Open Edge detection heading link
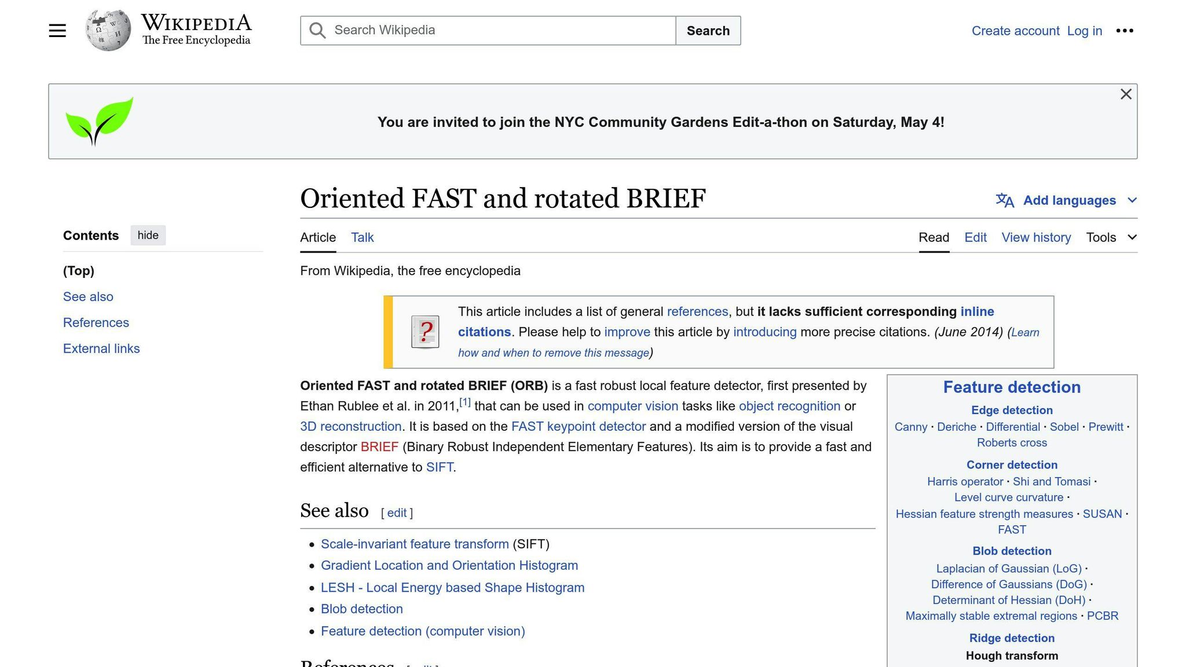 pyautogui.click(x=1012, y=411)
